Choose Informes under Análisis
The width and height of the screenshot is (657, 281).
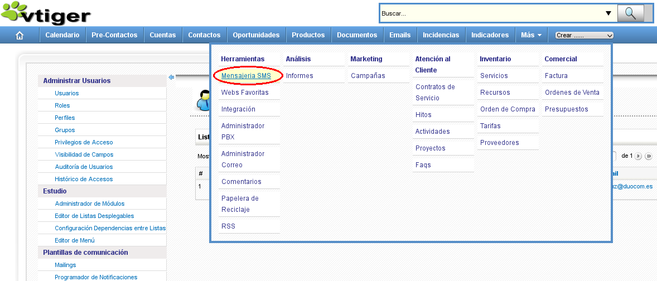(x=299, y=76)
